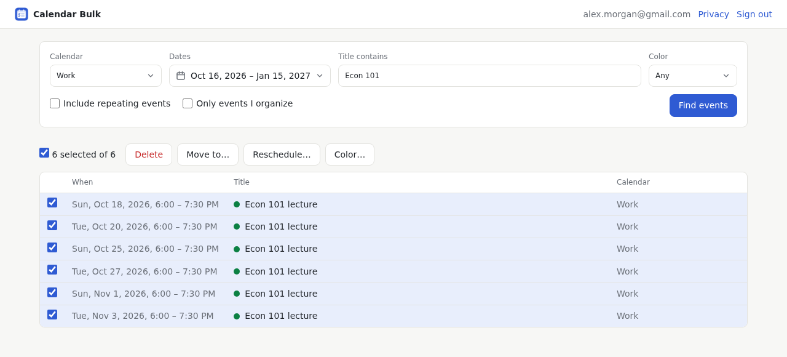Delete the selected events
Image resolution: width=787 pixels, height=357 pixels.
[x=149, y=154]
